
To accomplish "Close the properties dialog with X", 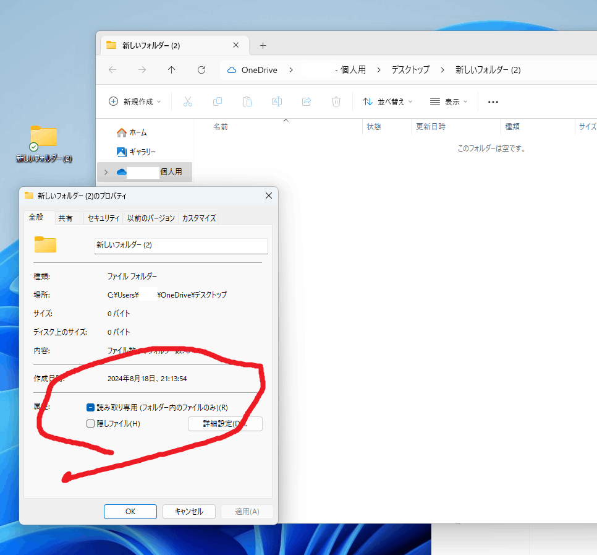I will [268, 196].
